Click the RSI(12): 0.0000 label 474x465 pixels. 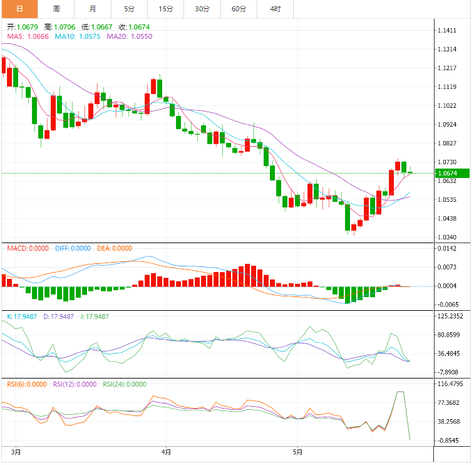[x=75, y=385]
